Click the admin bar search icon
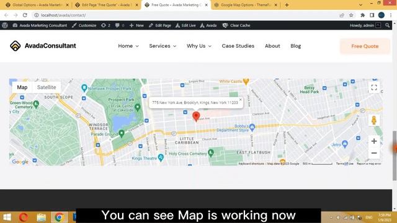 [387, 25]
